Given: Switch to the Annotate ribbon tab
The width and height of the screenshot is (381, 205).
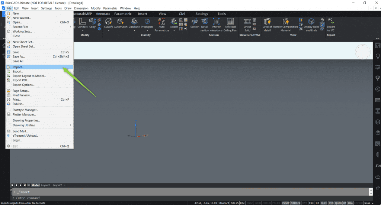Looking at the screenshot, I should (x=103, y=14).
